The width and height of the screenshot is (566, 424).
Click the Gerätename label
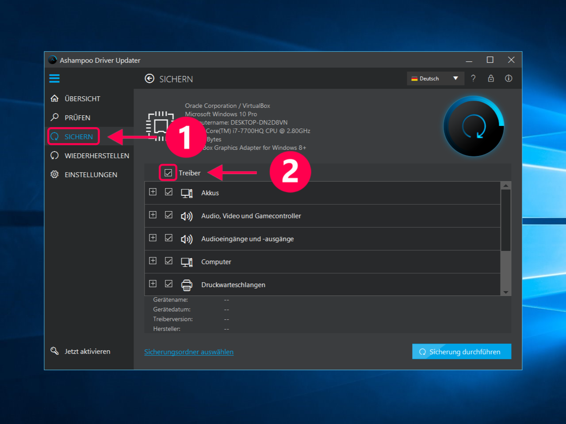170,299
